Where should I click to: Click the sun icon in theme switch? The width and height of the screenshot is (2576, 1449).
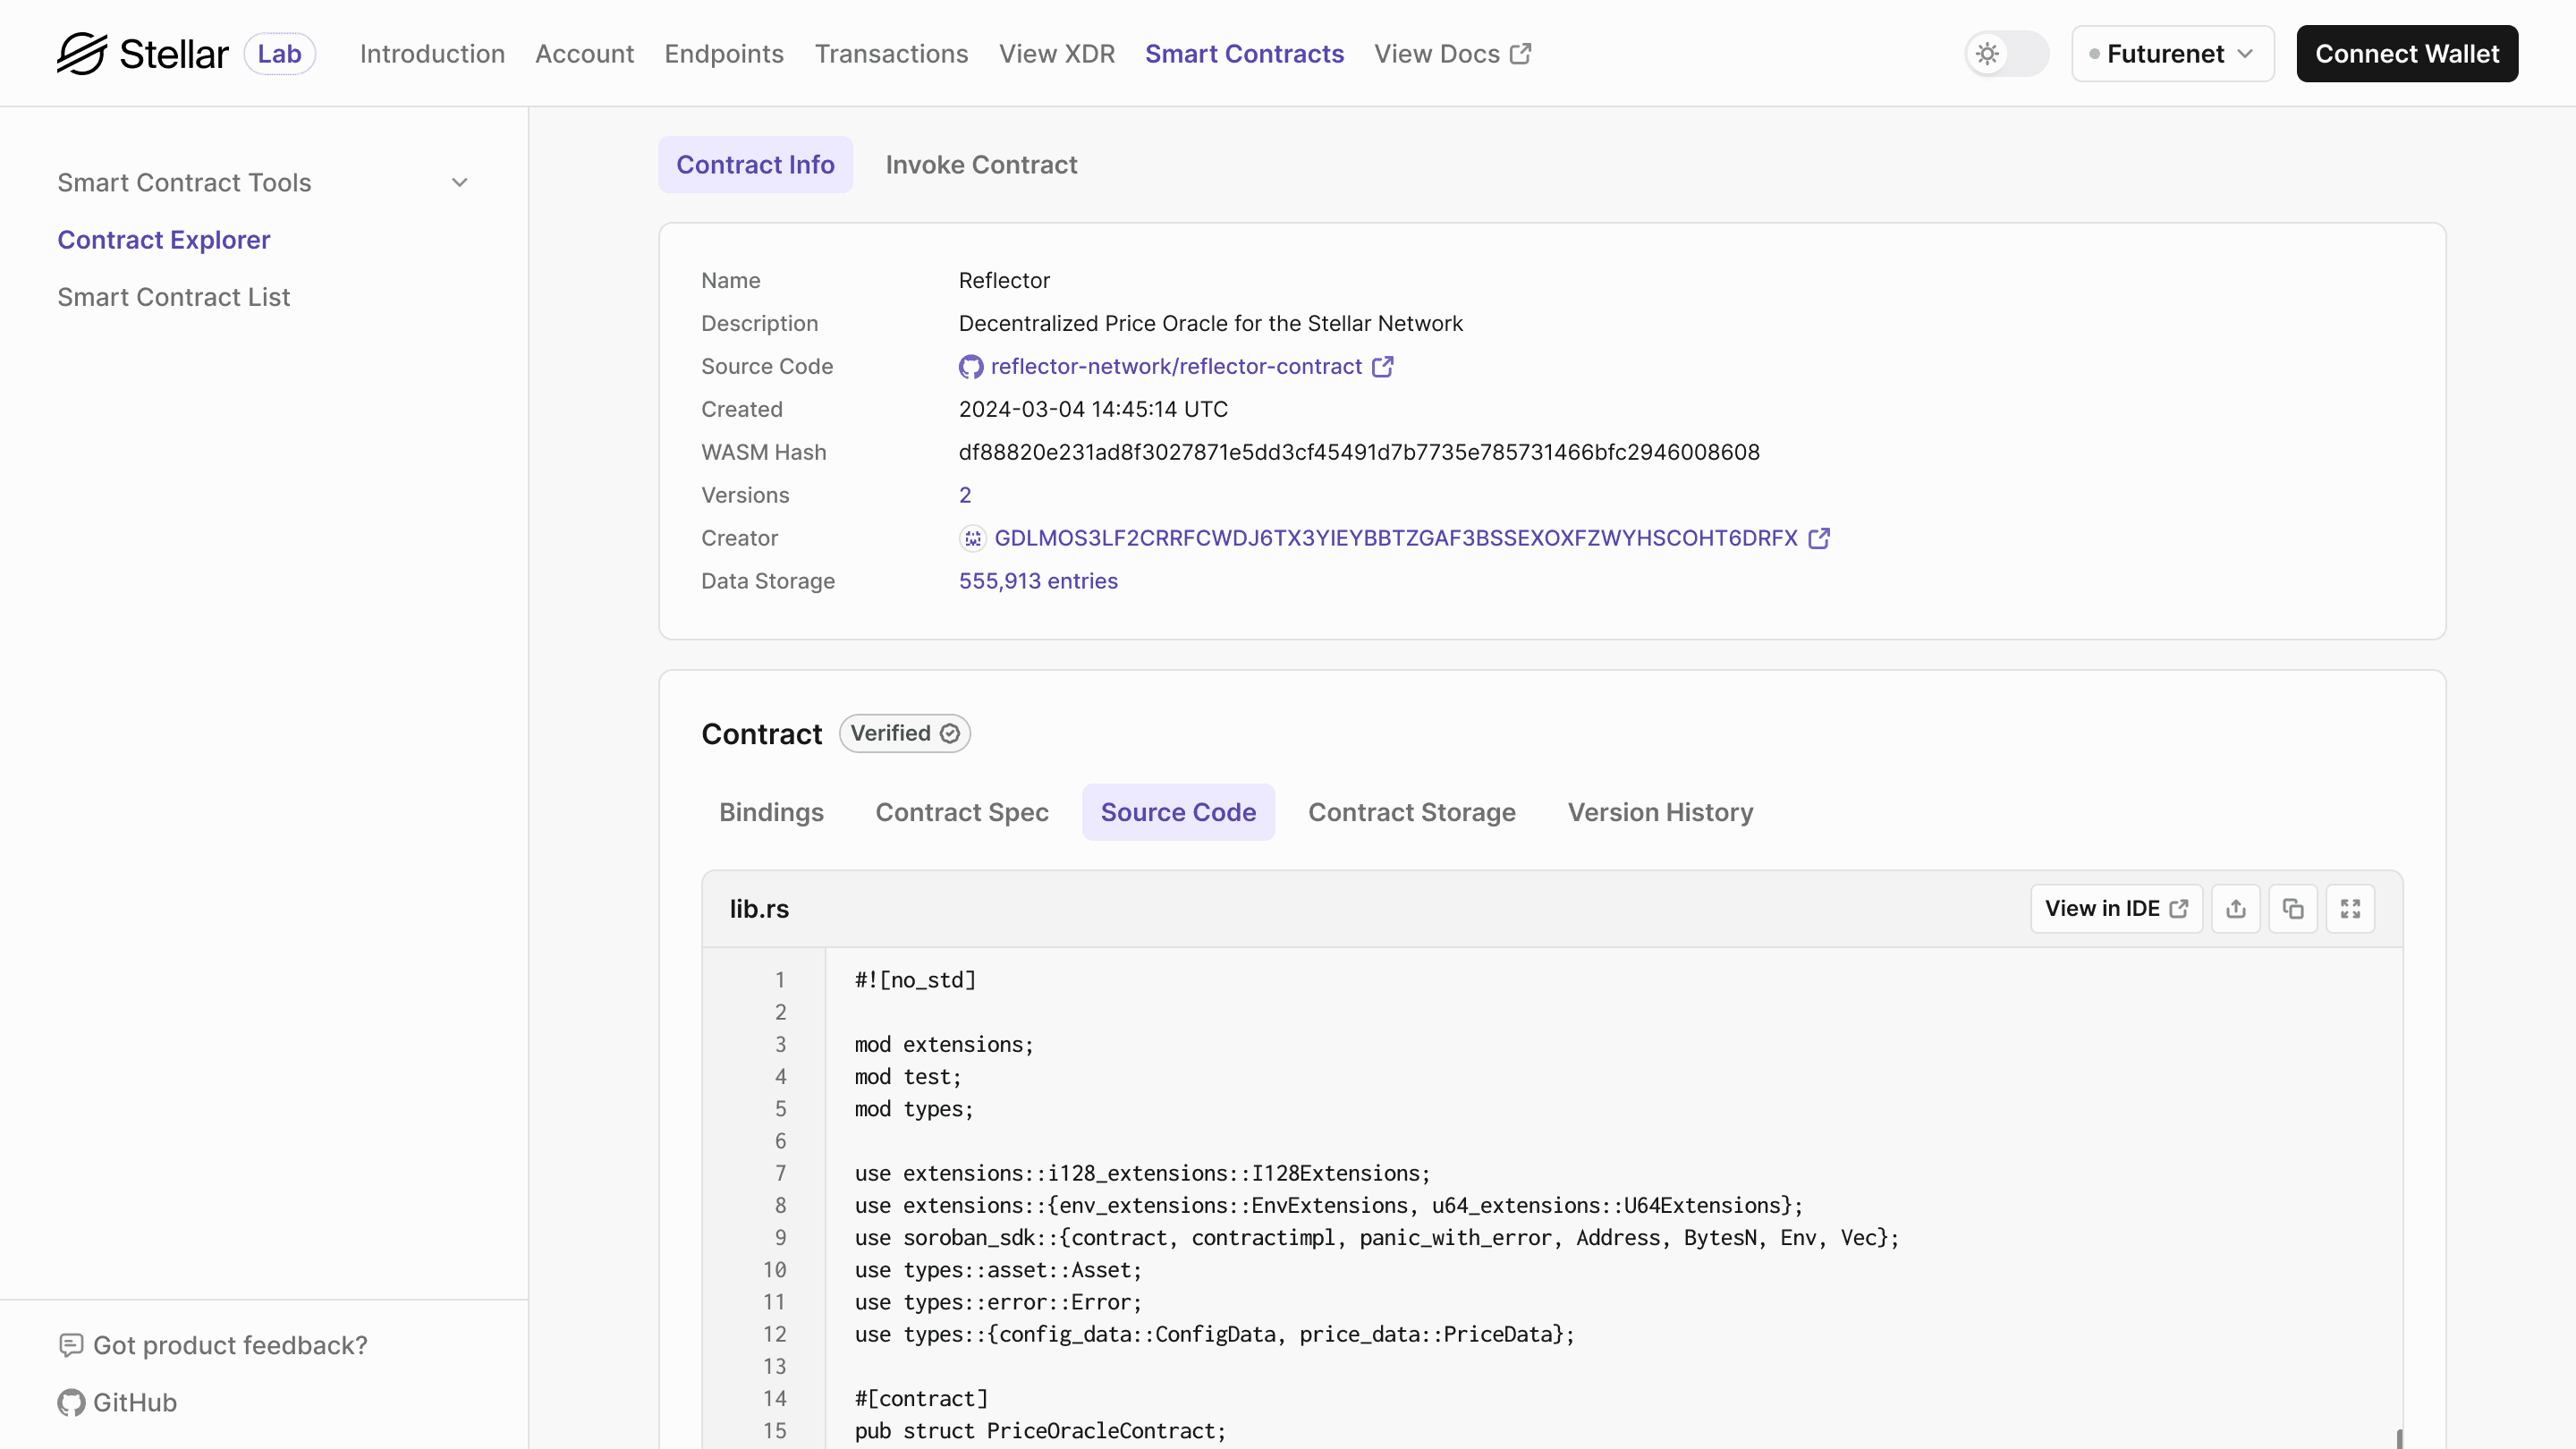(1987, 53)
